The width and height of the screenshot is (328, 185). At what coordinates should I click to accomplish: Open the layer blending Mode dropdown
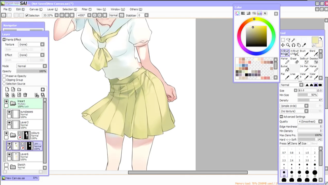[x=30, y=66]
